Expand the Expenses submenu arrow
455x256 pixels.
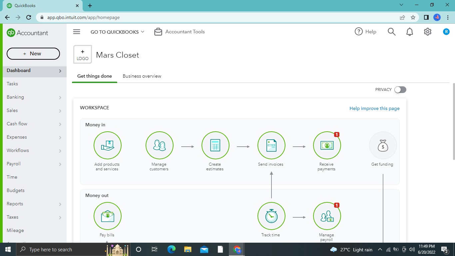click(x=60, y=138)
